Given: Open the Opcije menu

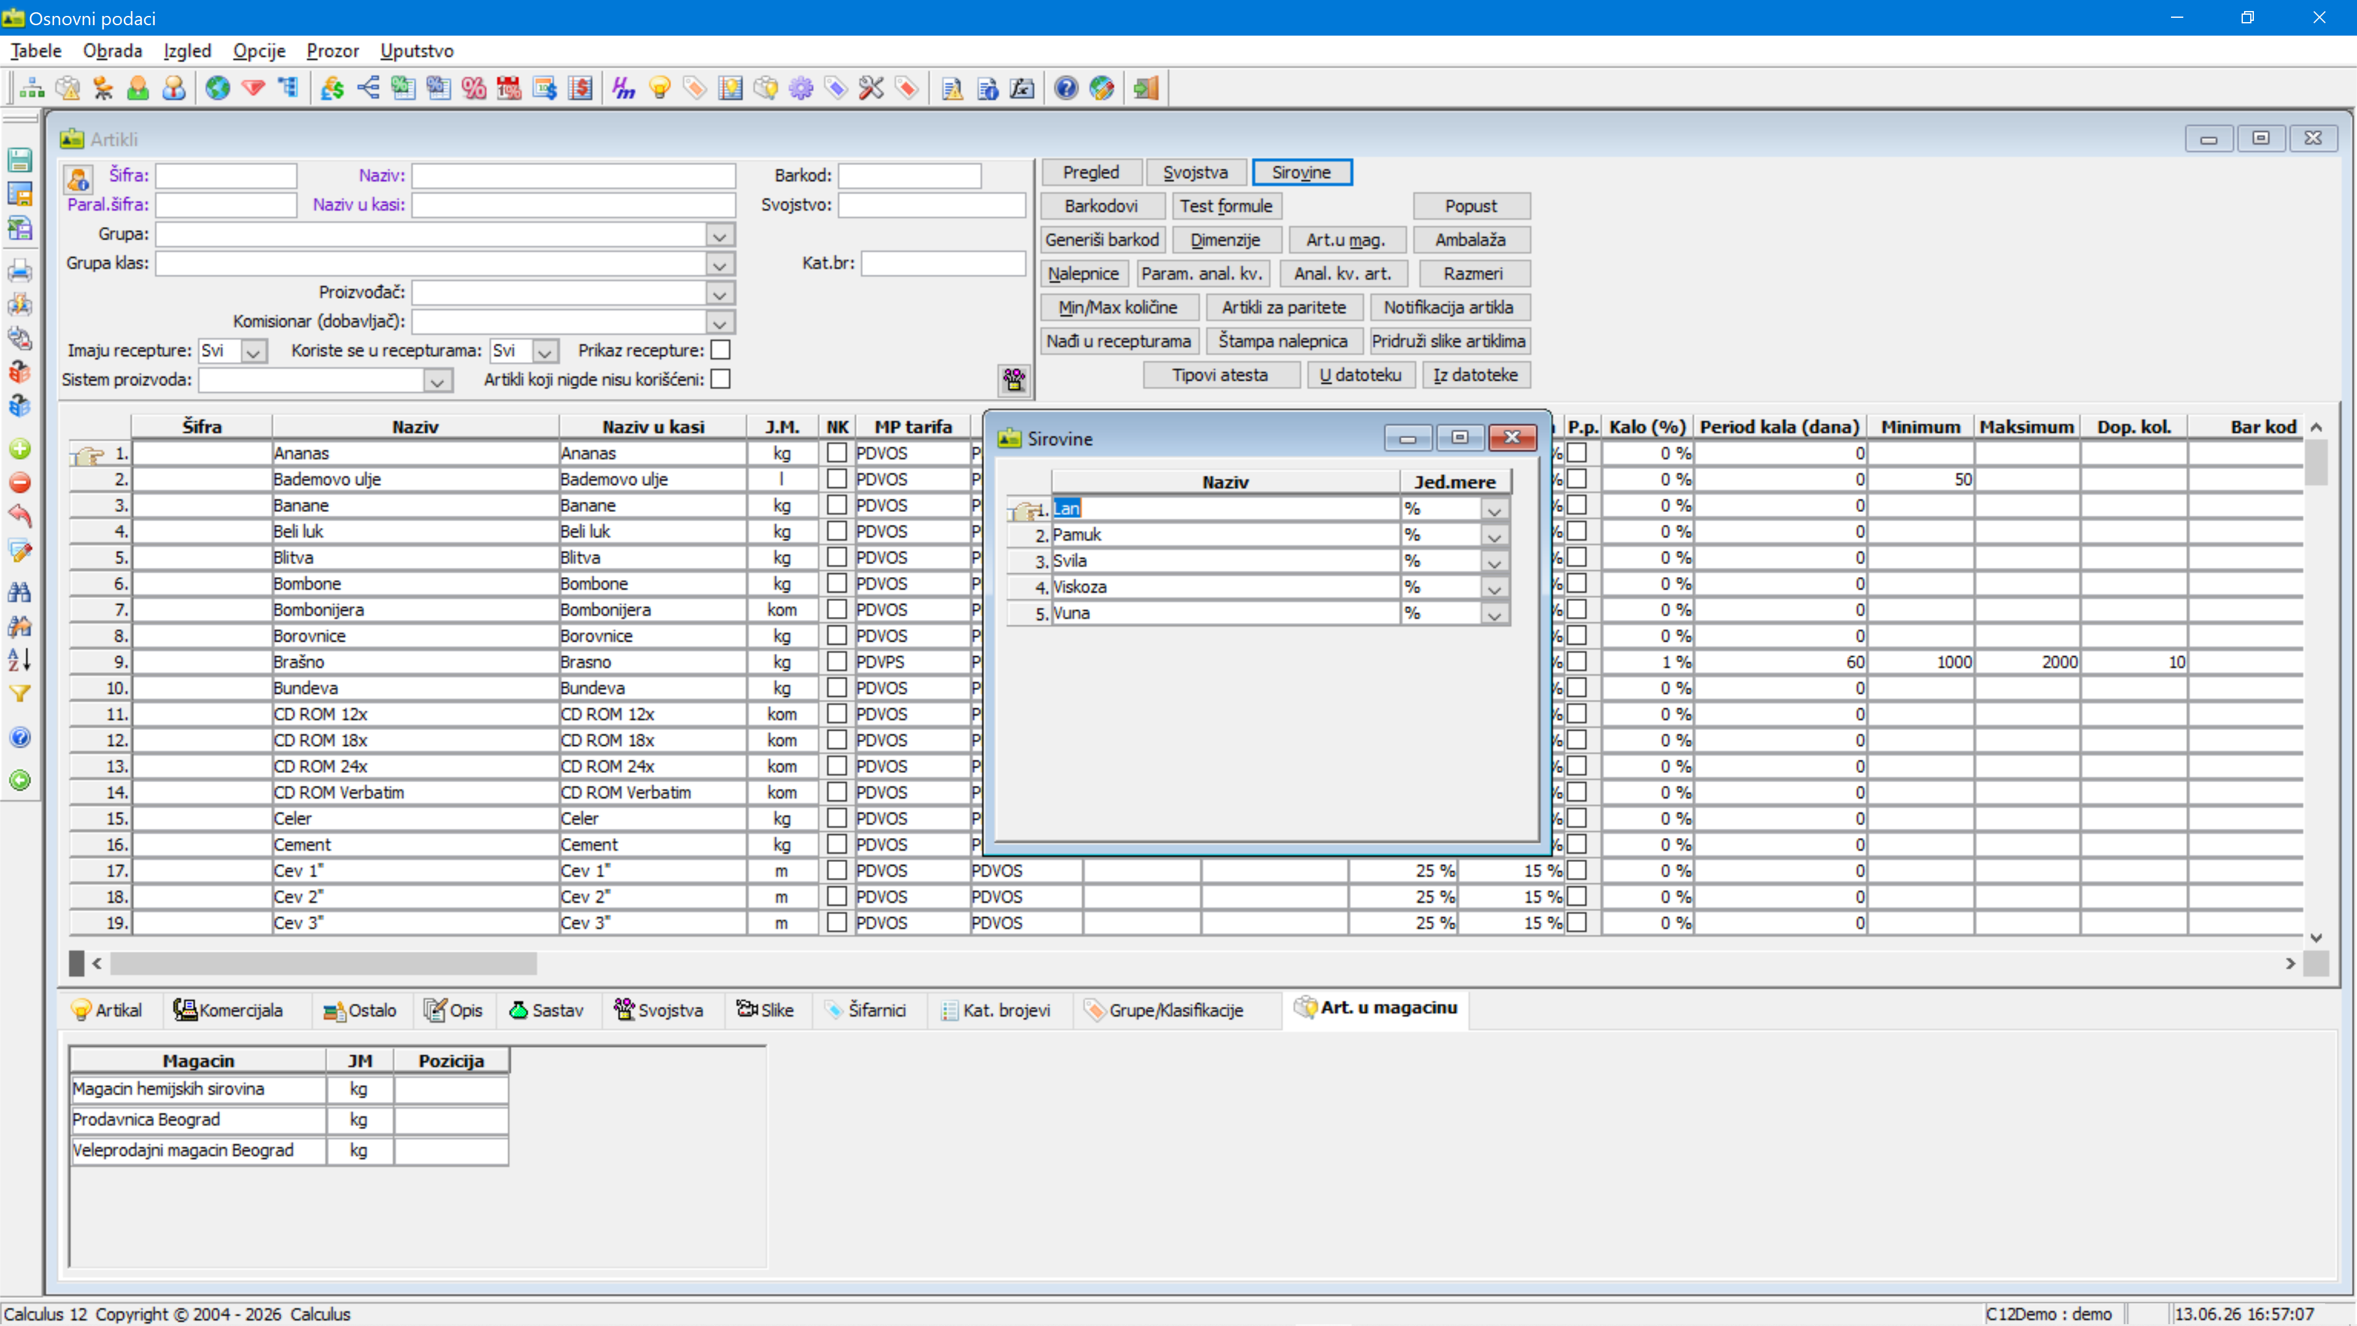Looking at the screenshot, I should pyautogui.click(x=259, y=51).
